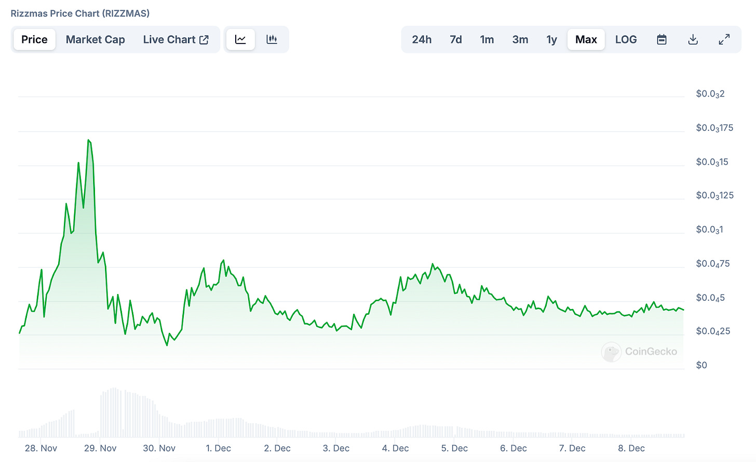Select the 1m time range option
Screen dimensions: 756x462
click(x=487, y=39)
